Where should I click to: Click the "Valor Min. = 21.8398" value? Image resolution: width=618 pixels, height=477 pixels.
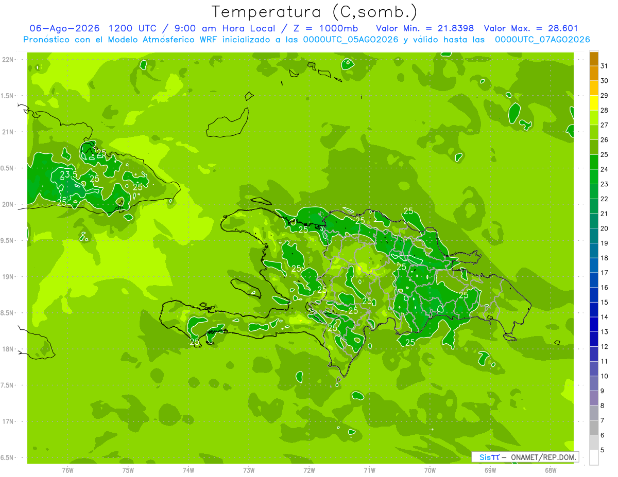click(425, 28)
